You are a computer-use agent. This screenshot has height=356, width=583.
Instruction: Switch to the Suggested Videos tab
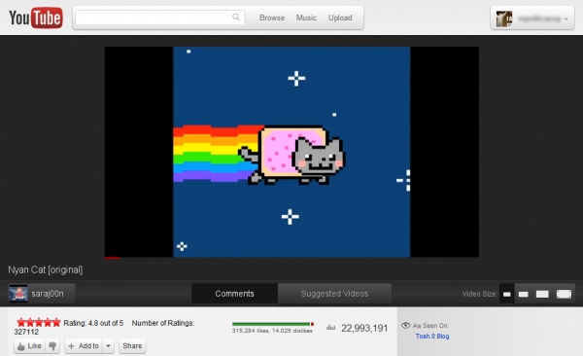334,294
